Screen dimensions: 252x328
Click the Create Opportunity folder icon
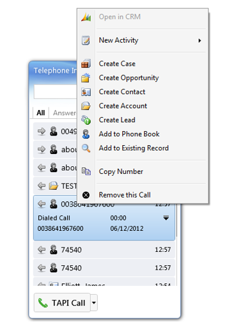pos(86,77)
